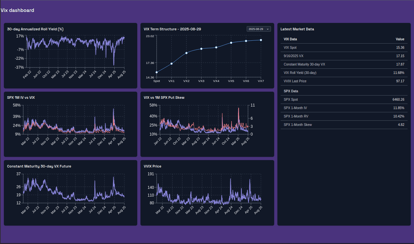Click the 17.87 value cell
Viewport: 414px width, 244px height.
click(x=400, y=64)
